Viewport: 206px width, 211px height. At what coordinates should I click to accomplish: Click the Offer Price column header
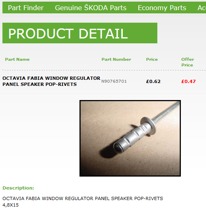pos(187,62)
